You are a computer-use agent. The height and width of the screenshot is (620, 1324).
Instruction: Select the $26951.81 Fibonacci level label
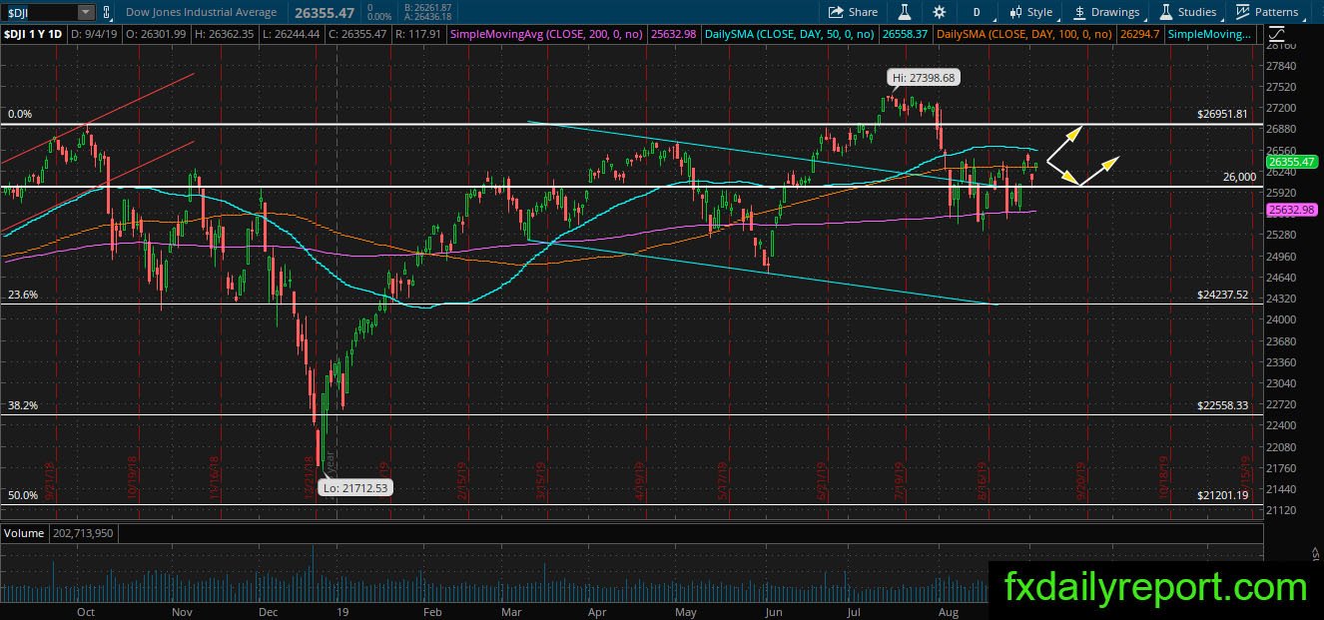tap(1222, 114)
